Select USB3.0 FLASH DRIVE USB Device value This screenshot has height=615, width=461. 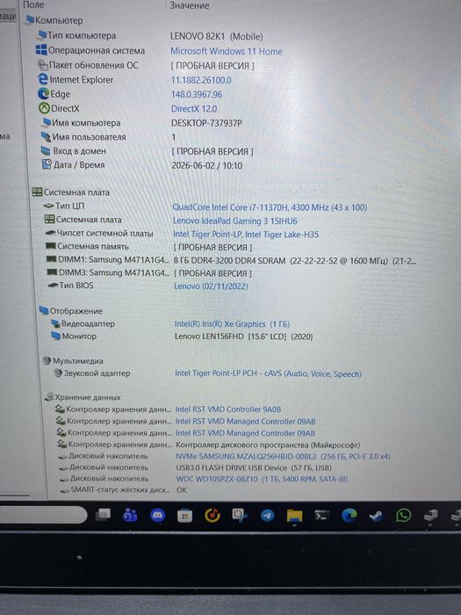point(254,467)
